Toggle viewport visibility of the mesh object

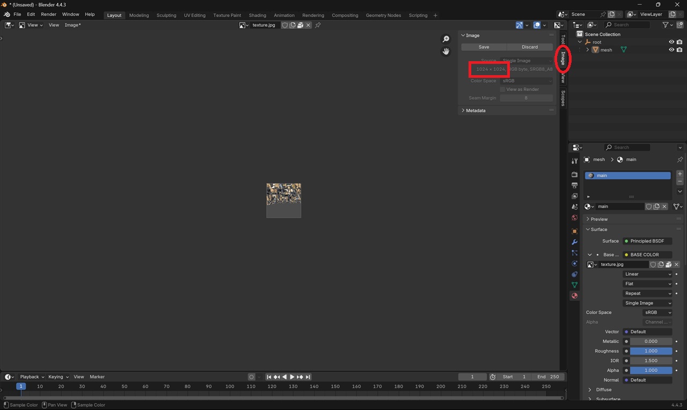pos(671,50)
